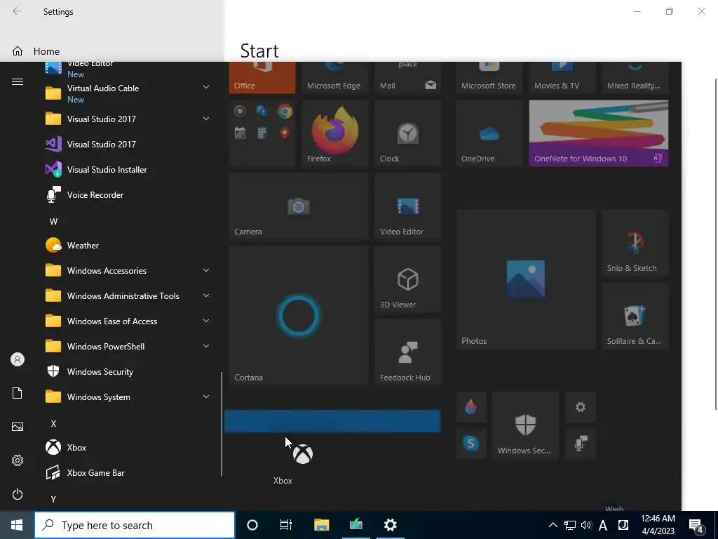Open the Mixed Reality tile
Screen dimensions: 718x539
point(635,78)
